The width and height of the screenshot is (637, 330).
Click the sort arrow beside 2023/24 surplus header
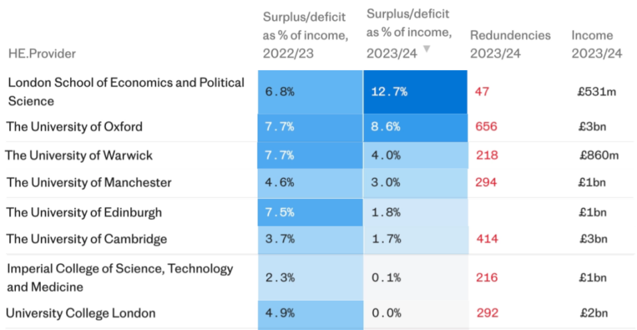[x=426, y=49]
